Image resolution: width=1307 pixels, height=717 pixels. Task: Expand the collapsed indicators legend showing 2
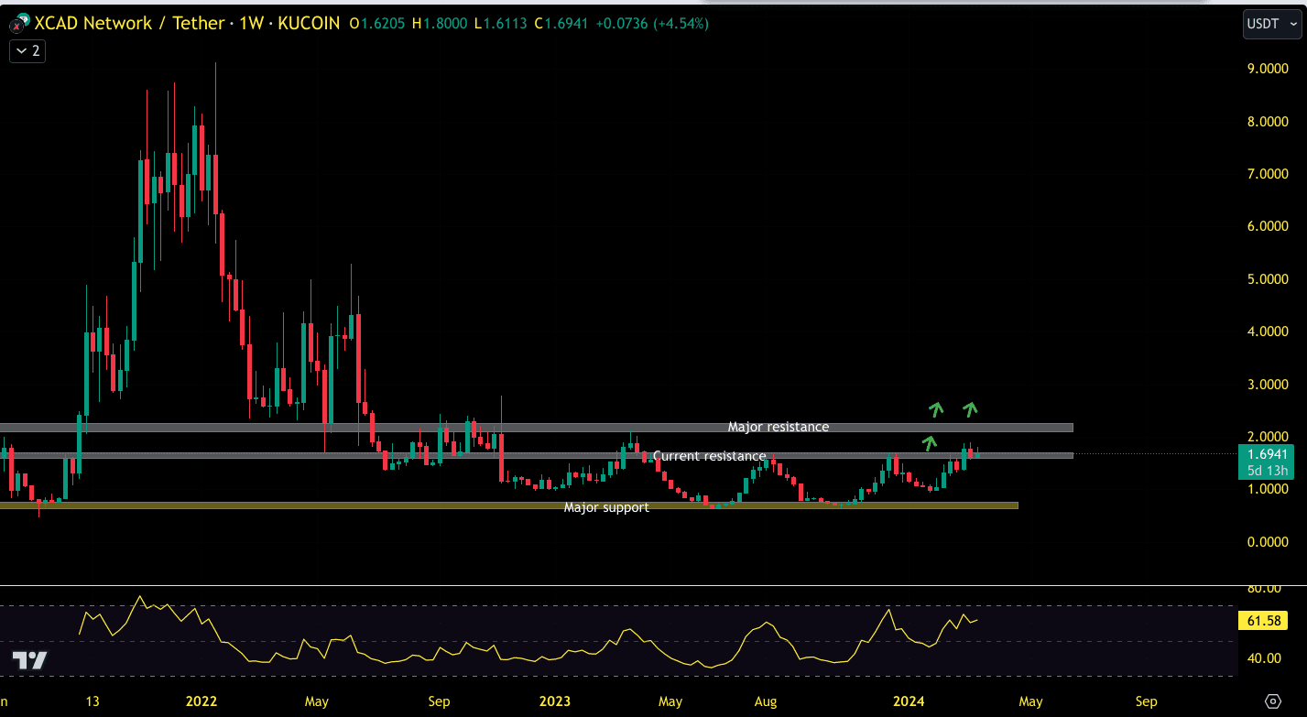(x=27, y=51)
